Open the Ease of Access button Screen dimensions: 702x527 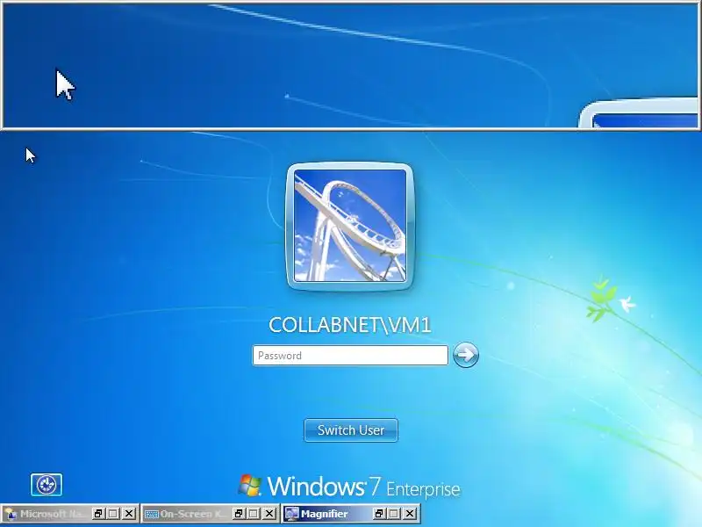point(47,485)
